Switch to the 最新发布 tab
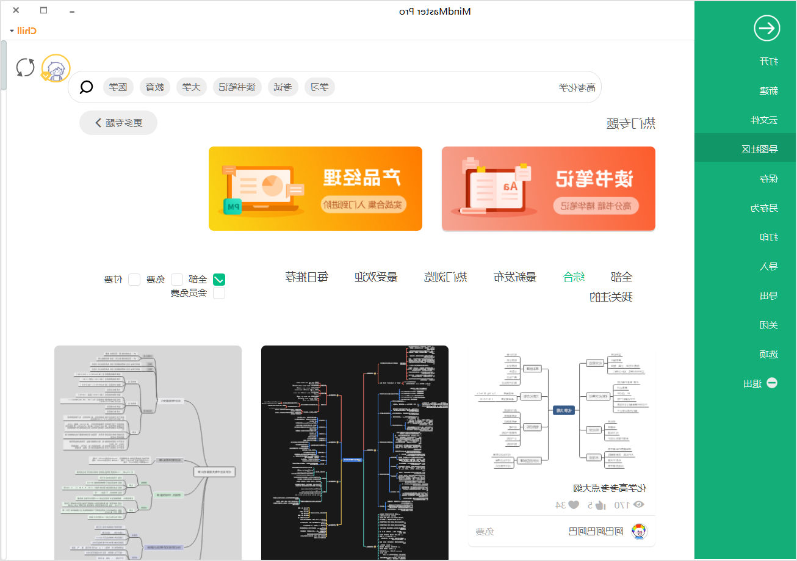Viewport: 797px width, 561px height. point(514,277)
